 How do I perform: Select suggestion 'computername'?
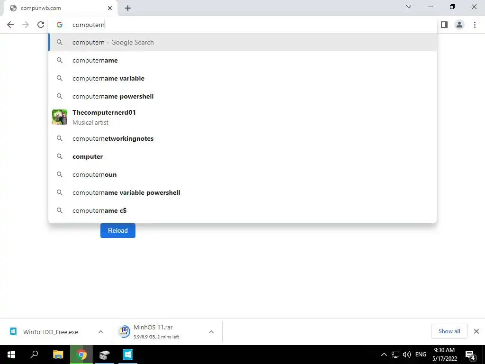[242, 60]
